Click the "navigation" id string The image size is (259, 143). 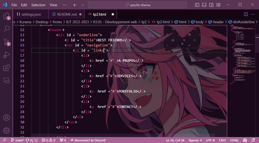98,45
